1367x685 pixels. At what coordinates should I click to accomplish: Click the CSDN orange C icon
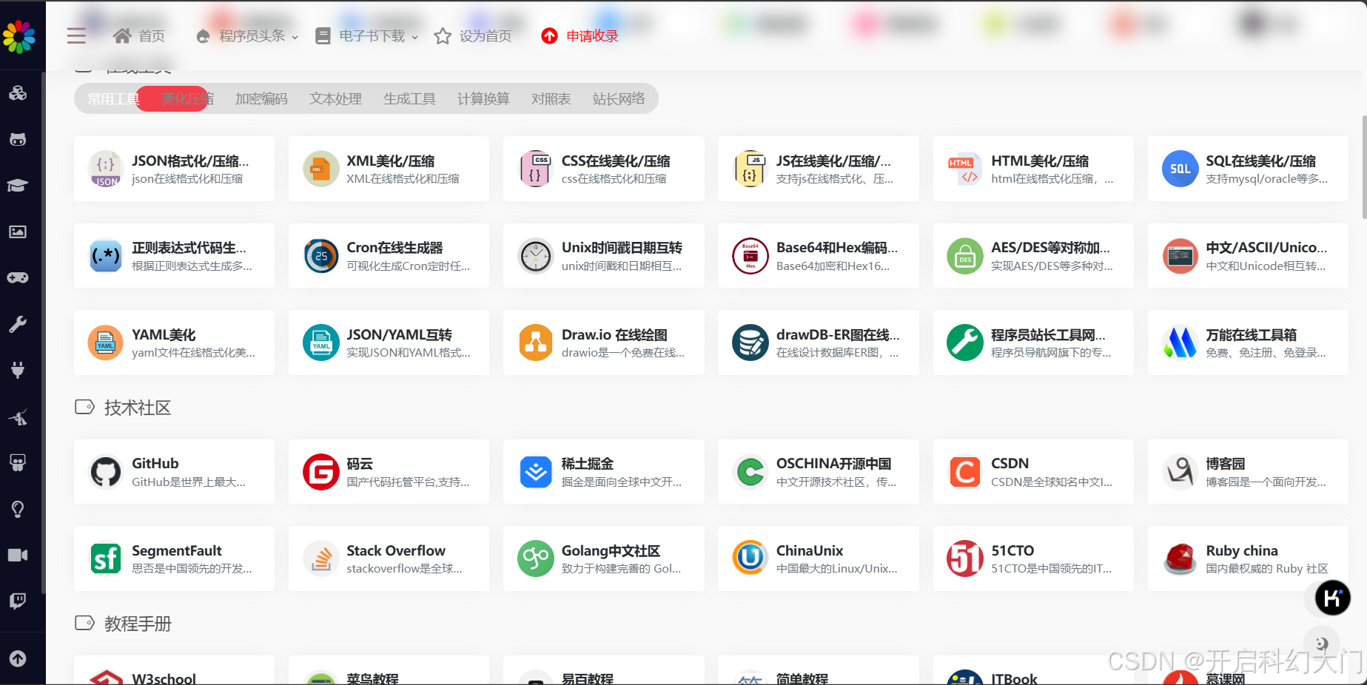[x=965, y=472]
